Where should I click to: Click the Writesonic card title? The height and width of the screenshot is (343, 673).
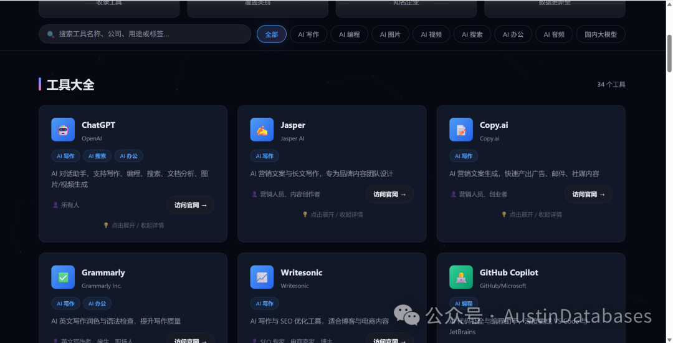point(302,273)
